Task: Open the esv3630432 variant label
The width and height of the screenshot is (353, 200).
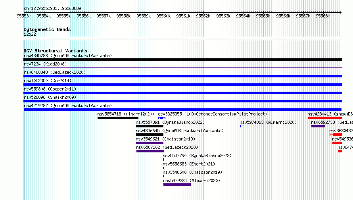Action: 341,131
